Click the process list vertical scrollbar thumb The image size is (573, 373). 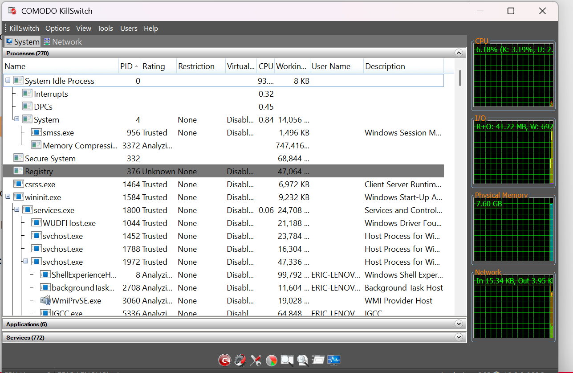tap(459, 78)
